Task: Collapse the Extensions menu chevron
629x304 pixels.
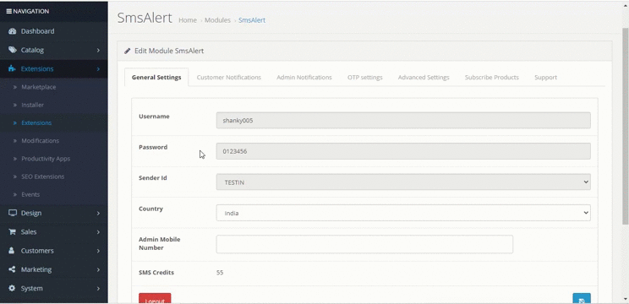Action: [98, 69]
